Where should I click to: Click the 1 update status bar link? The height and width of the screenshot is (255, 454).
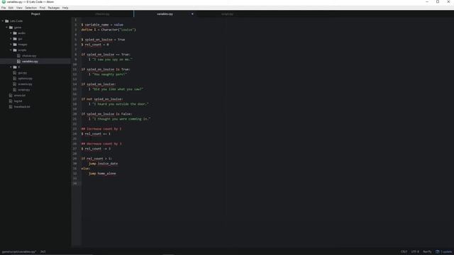tap(446, 252)
